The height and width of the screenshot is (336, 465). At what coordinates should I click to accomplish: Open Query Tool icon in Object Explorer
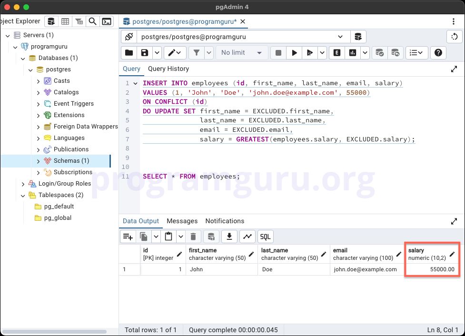pyautogui.click(x=51, y=21)
